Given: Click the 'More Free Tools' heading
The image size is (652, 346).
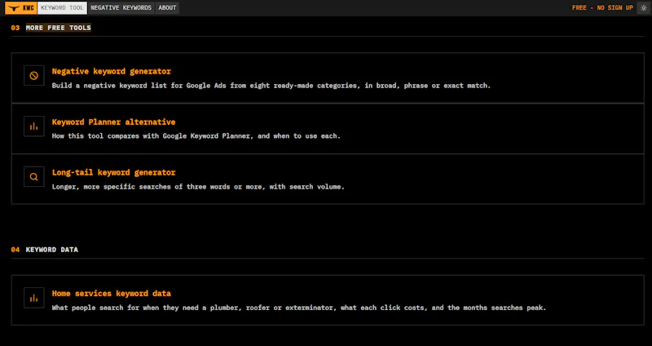Looking at the screenshot, I should [58, 28].
